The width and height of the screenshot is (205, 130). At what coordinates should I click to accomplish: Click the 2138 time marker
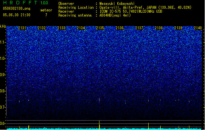[159, 28]
